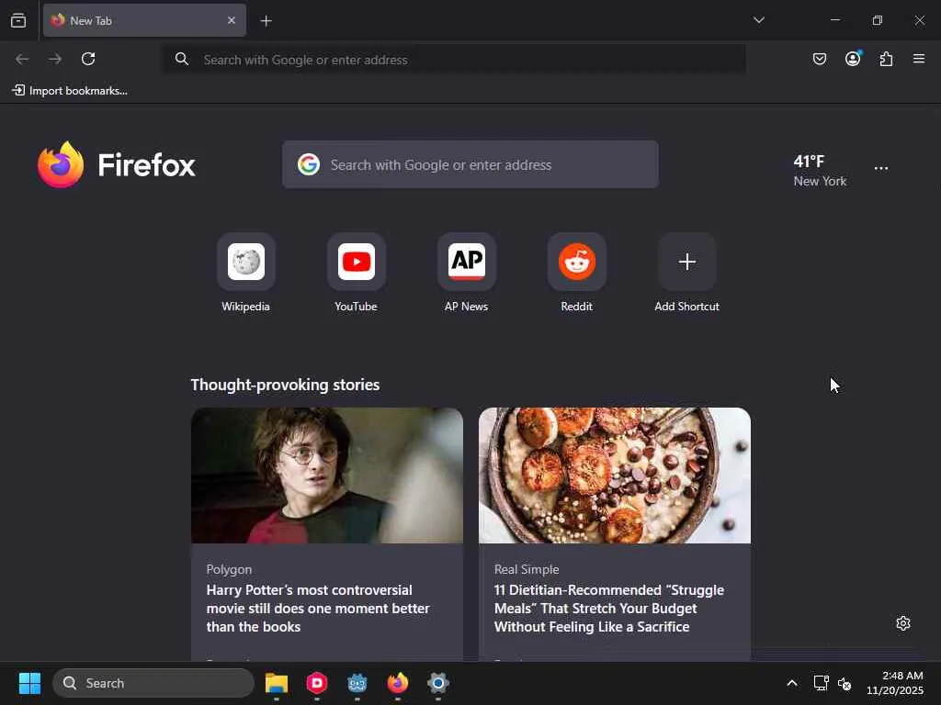The height and width of the screenshot is (705, 941).
Task: Click the Real Simple source label
Action: click(527, 569)
